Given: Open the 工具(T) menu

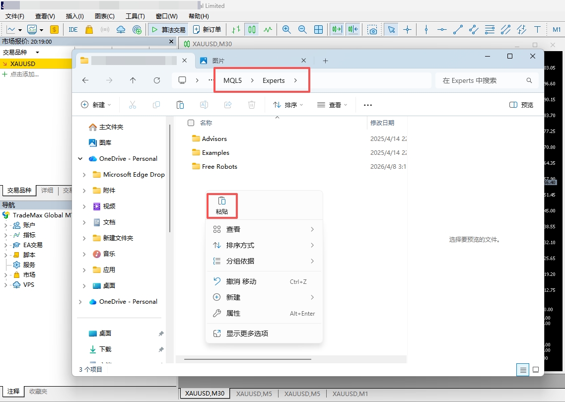Looking at the screenshot, I should [135, 16].
